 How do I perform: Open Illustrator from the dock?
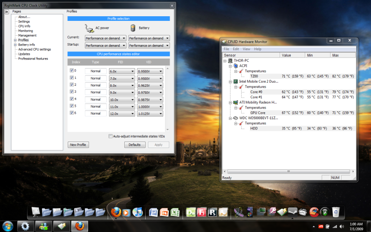coord(223,213)
